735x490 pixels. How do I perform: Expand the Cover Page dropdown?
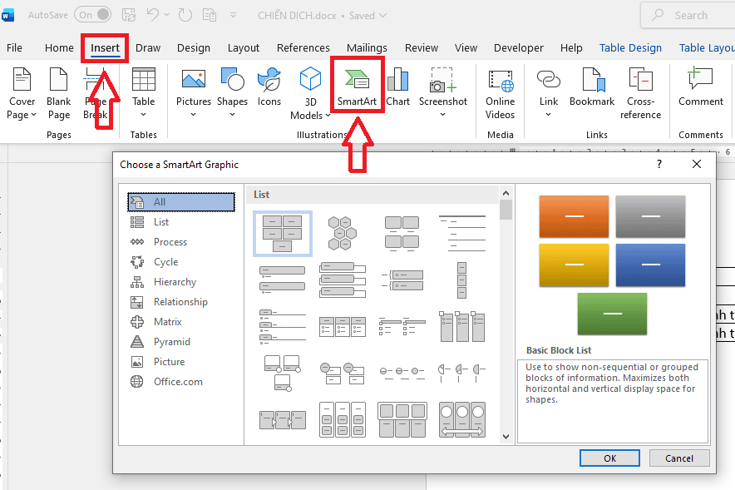pyautogui.click(x=22, y=93)
